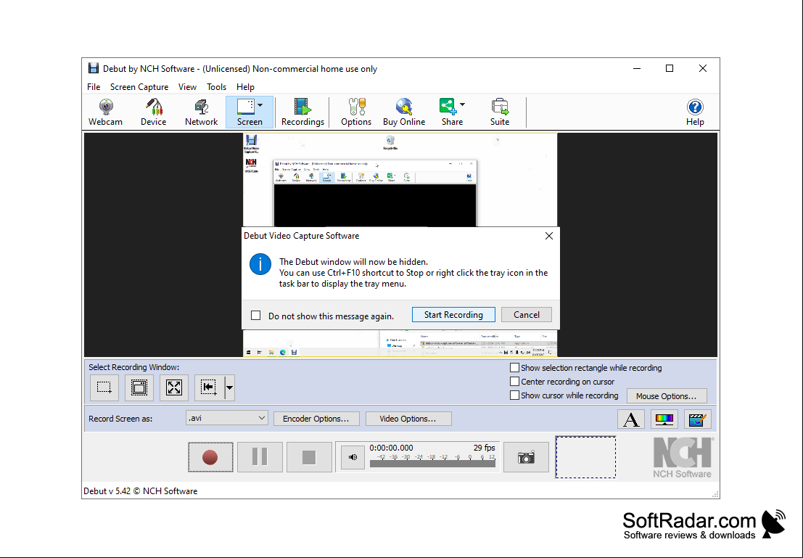Viewport: 803px width, 558px height.
Task: Toggle show cursor while recording
Action: (515, 395)
